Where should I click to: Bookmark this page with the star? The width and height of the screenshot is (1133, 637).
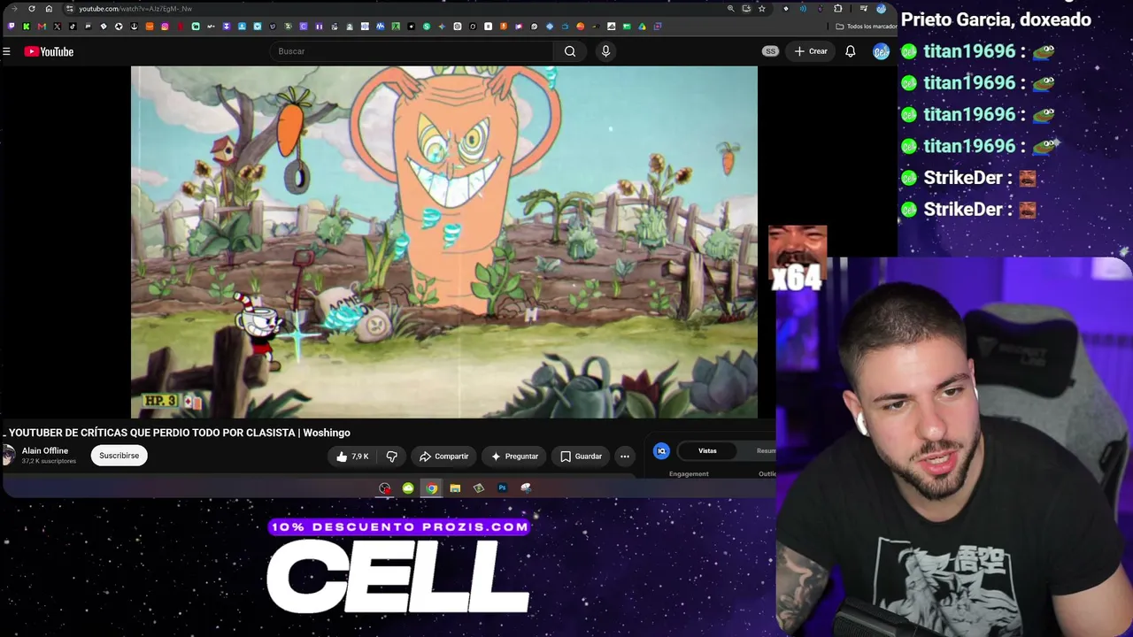click(761, 9)
